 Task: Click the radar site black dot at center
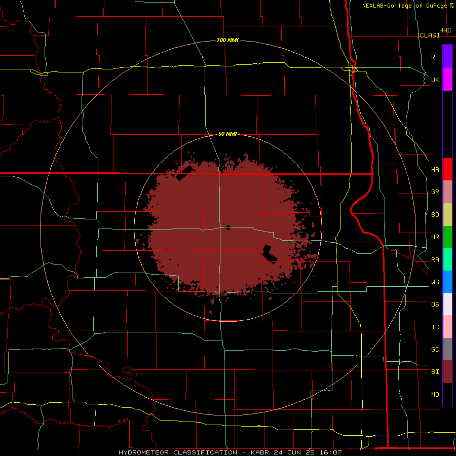tap(228, 227)
